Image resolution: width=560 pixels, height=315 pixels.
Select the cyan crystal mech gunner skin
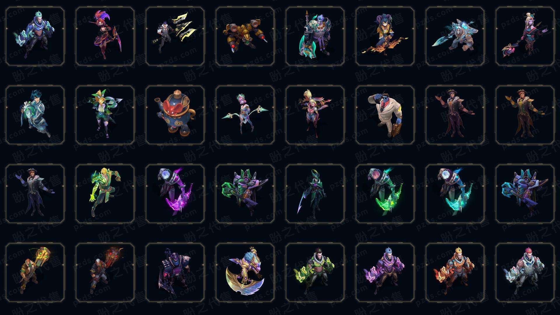point(455,194)
